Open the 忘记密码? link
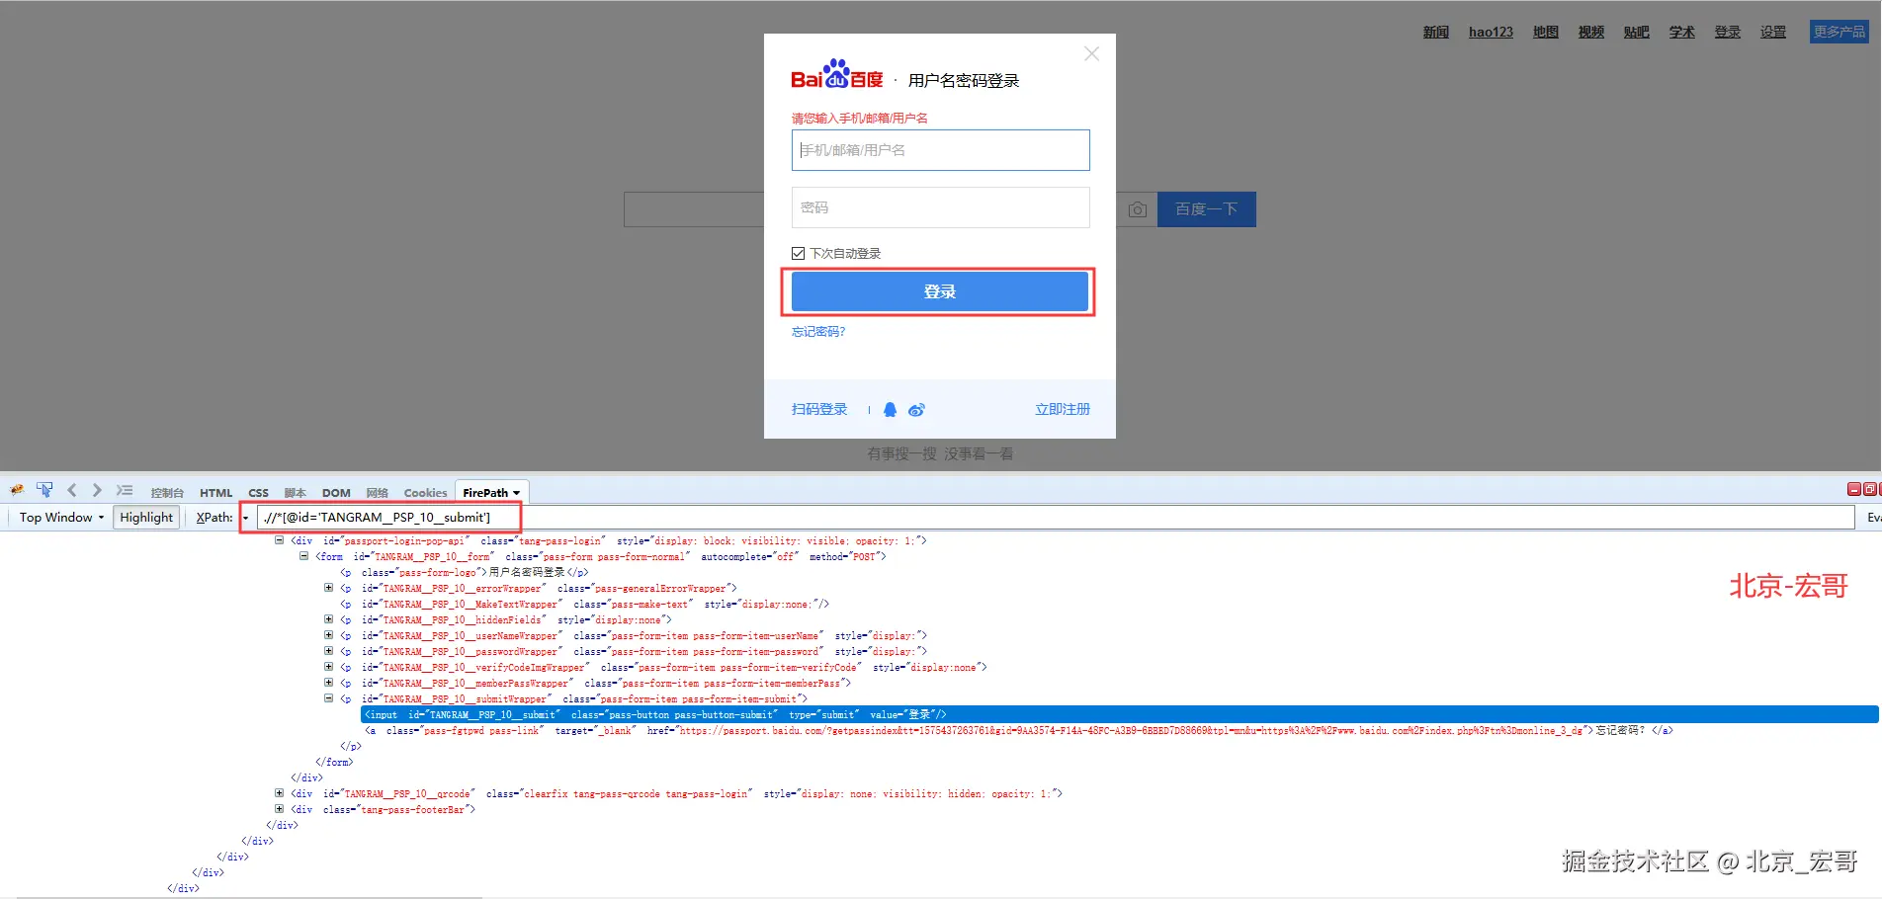The image size is (1882, 899). (x=818, y=332)
